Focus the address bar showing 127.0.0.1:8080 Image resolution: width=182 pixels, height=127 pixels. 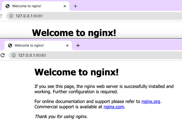(x=95, y=55)
